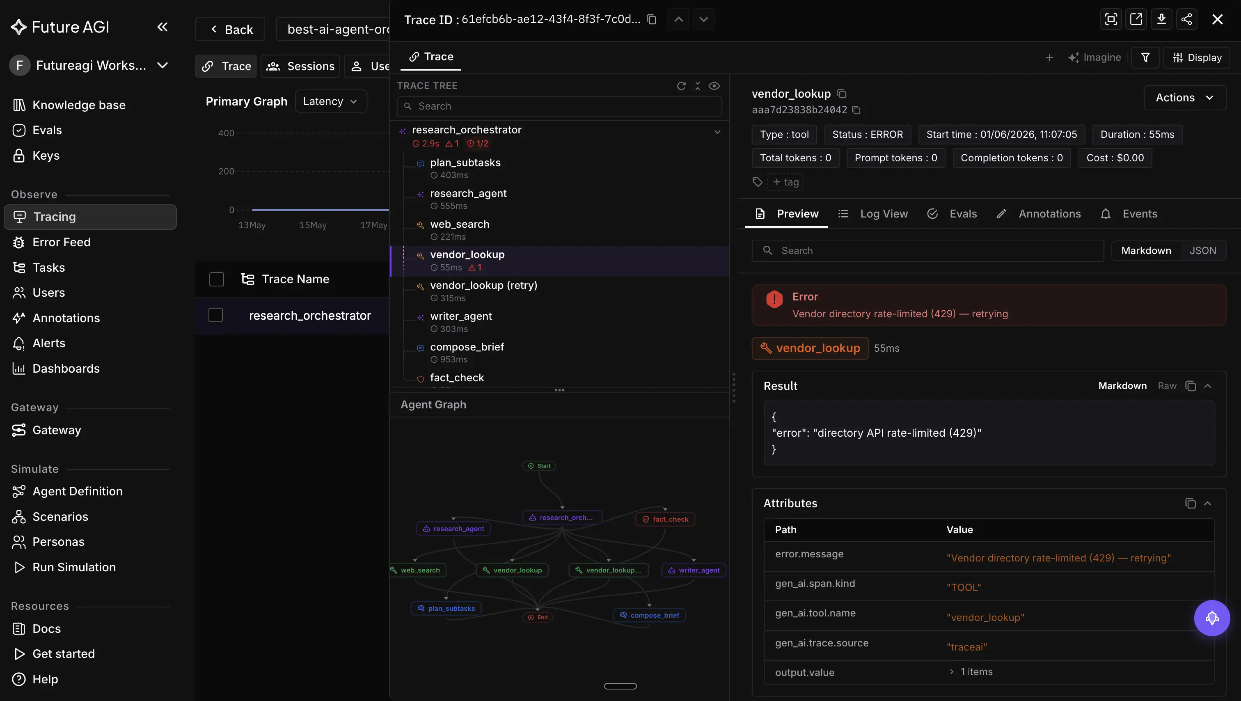1241x701 pixels.
Task: Copy the Trace ID
Action: tap(651, 19)
